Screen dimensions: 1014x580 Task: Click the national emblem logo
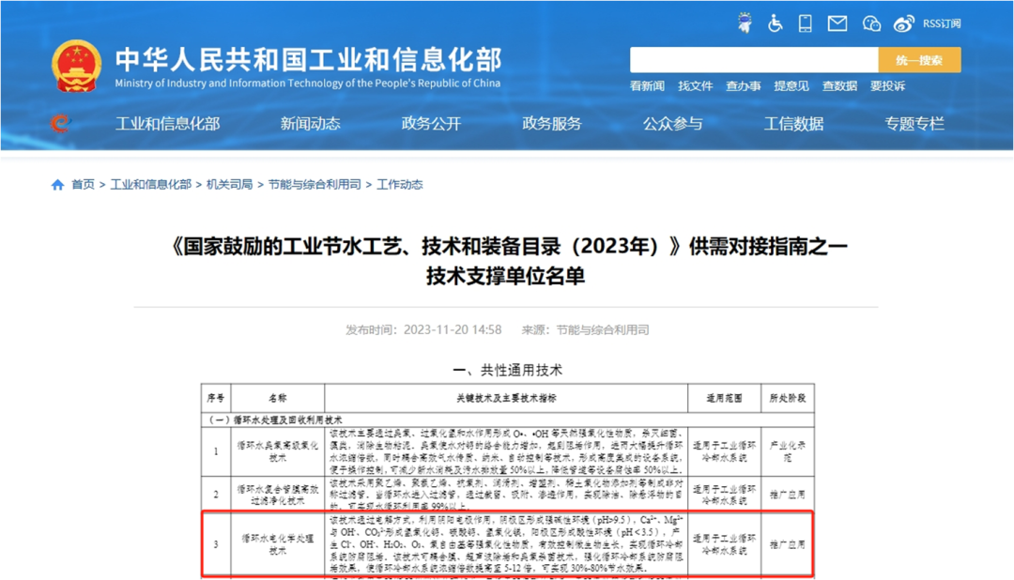point(77,66)
